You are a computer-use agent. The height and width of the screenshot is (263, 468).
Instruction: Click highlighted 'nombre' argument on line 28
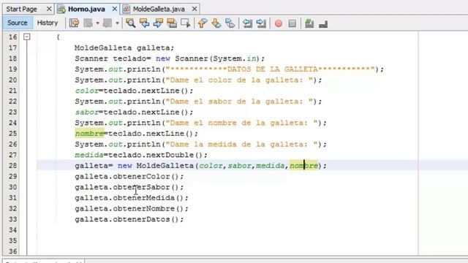[x=304, y=166]
